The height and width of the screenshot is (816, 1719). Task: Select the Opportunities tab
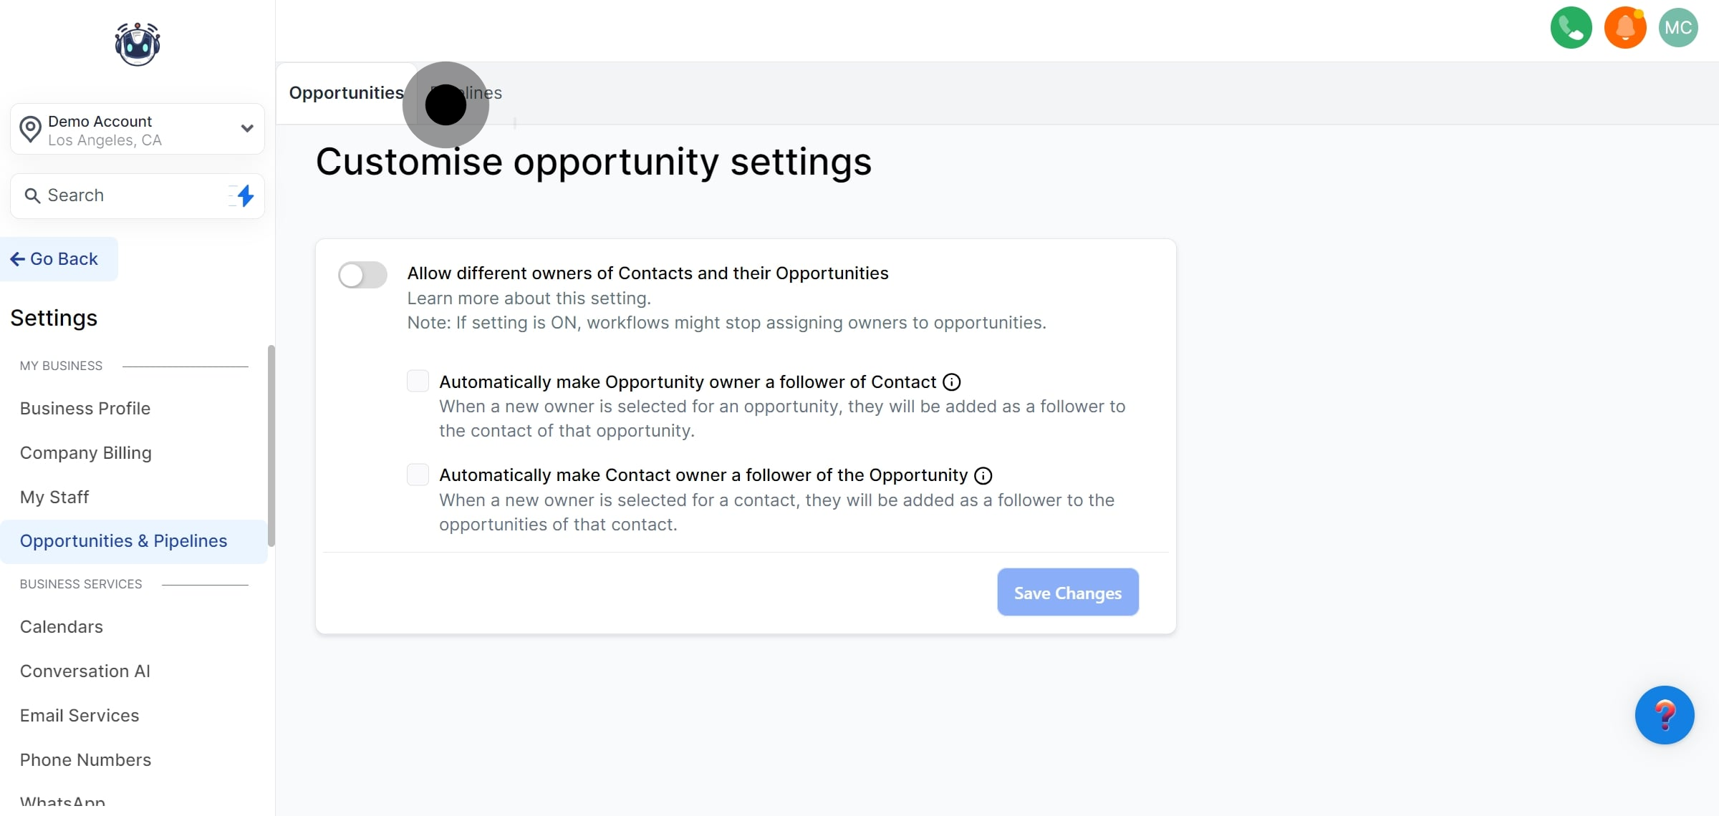[x=346, y=92]
